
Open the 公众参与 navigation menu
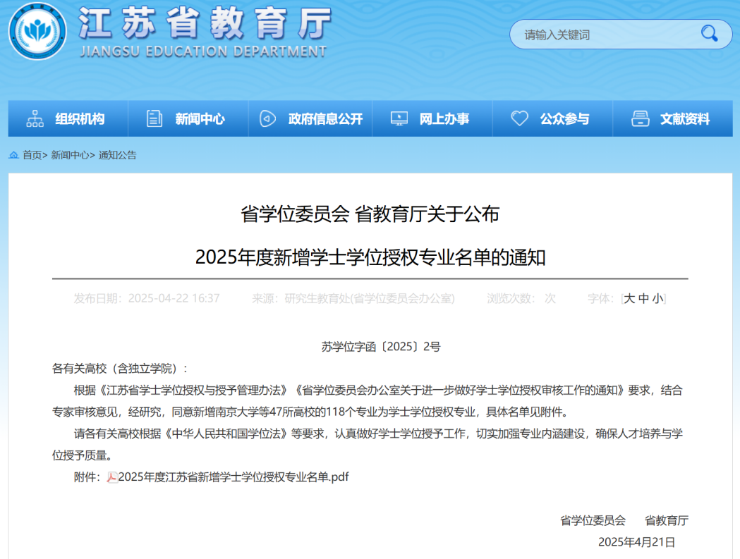click(564, 119)
